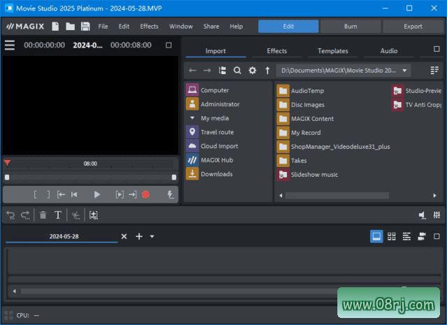Open the path history dropdown arrow

click(404, 71)
